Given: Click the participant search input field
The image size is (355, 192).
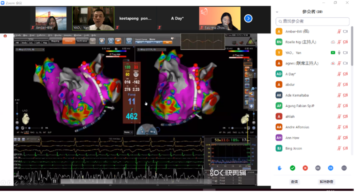Looking at the screenshot, I should click(x=312, y=21).
